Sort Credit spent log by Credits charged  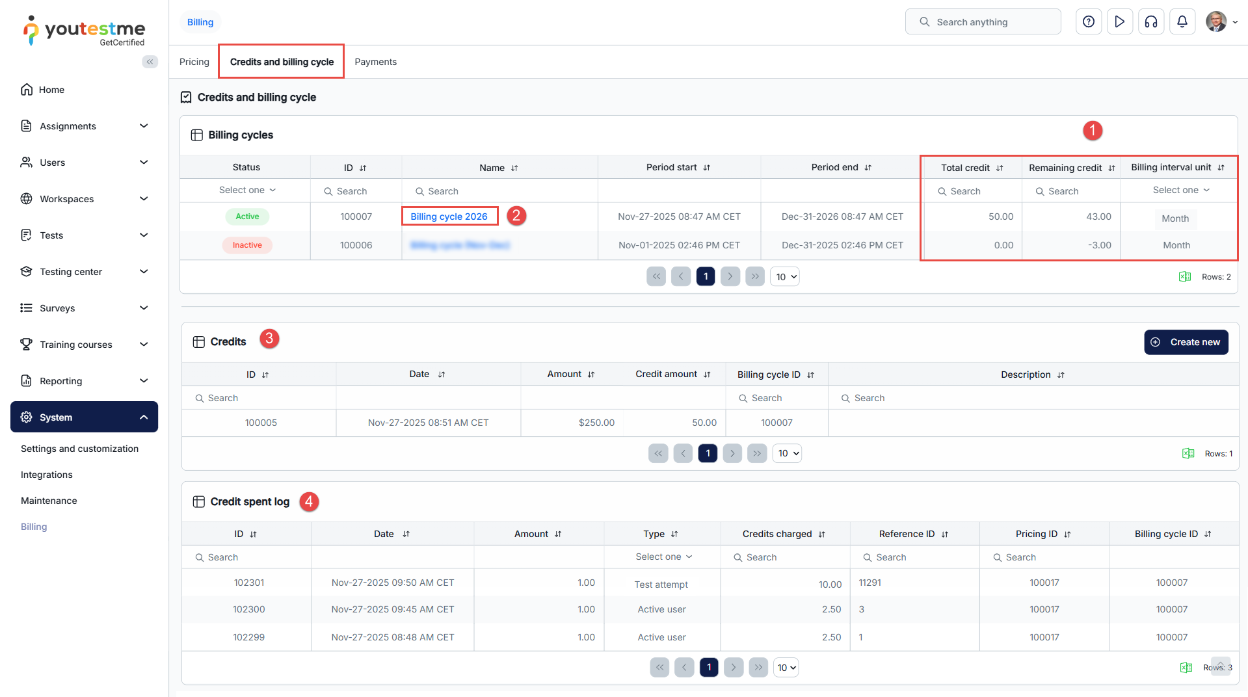(x=821, y=534)
